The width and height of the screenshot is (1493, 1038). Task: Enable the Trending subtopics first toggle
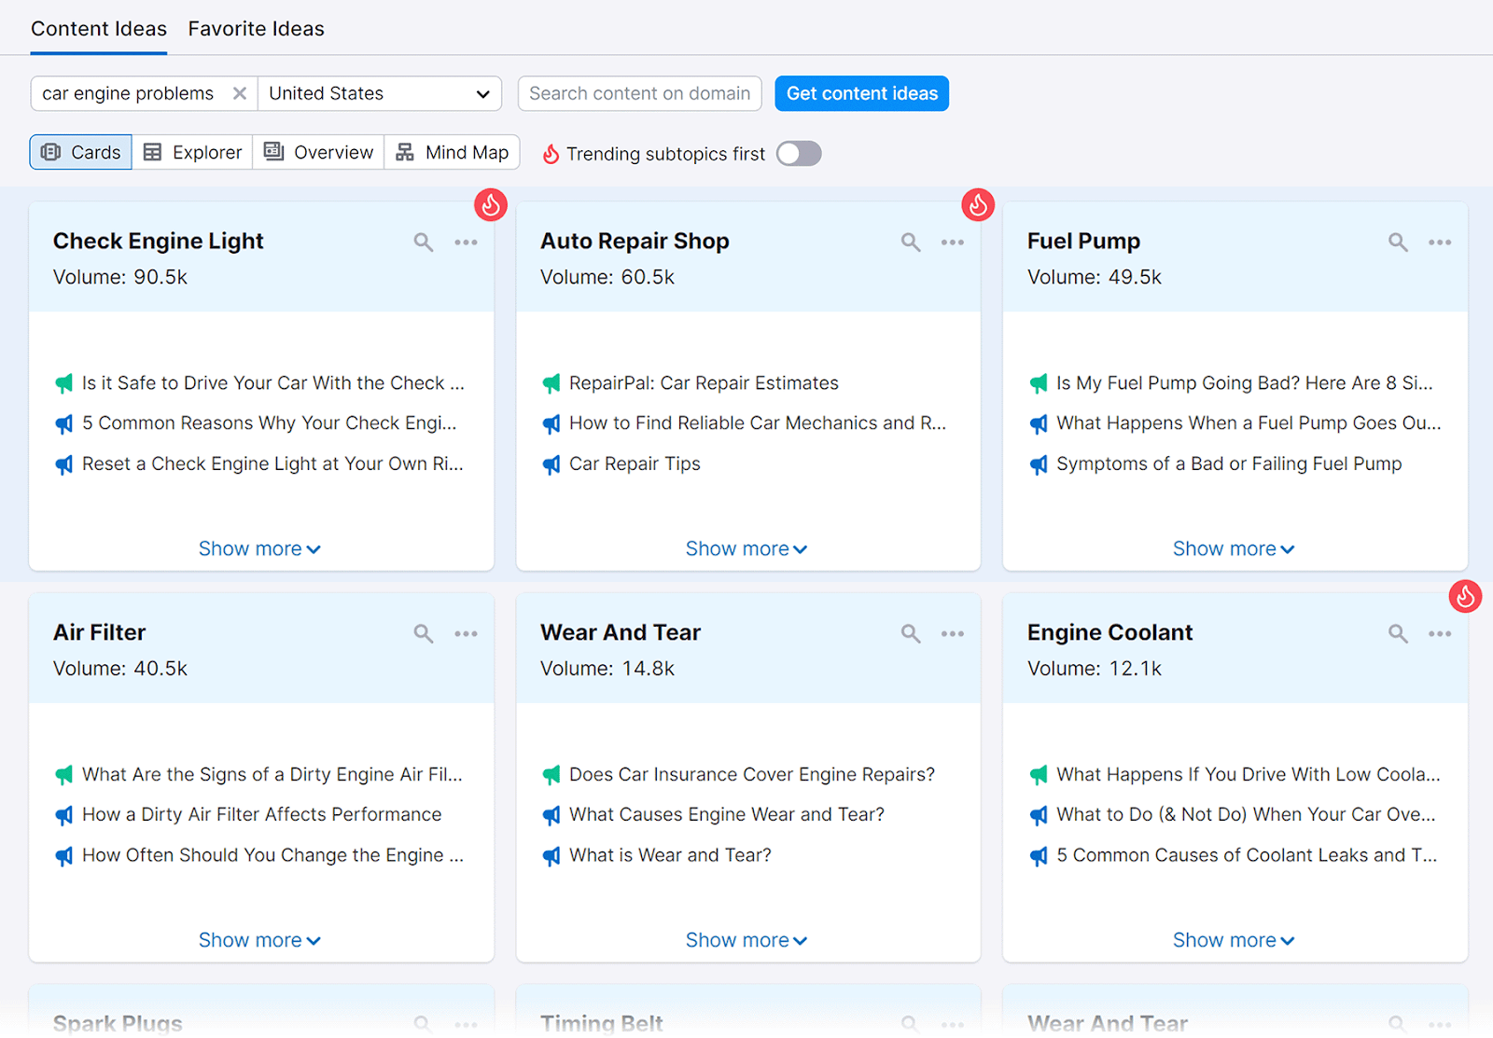pyautogui.click(x=798, y=153)
